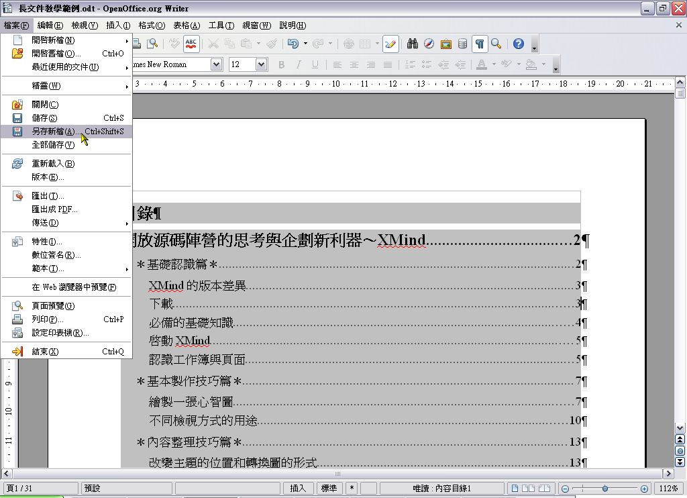Open the Help question mark icon
687x498 pixels.
tap(519, 44)
